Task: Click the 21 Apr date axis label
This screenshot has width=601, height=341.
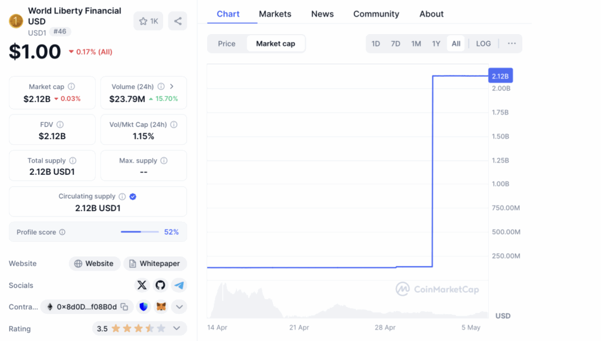Action: (x=299, y=328)
